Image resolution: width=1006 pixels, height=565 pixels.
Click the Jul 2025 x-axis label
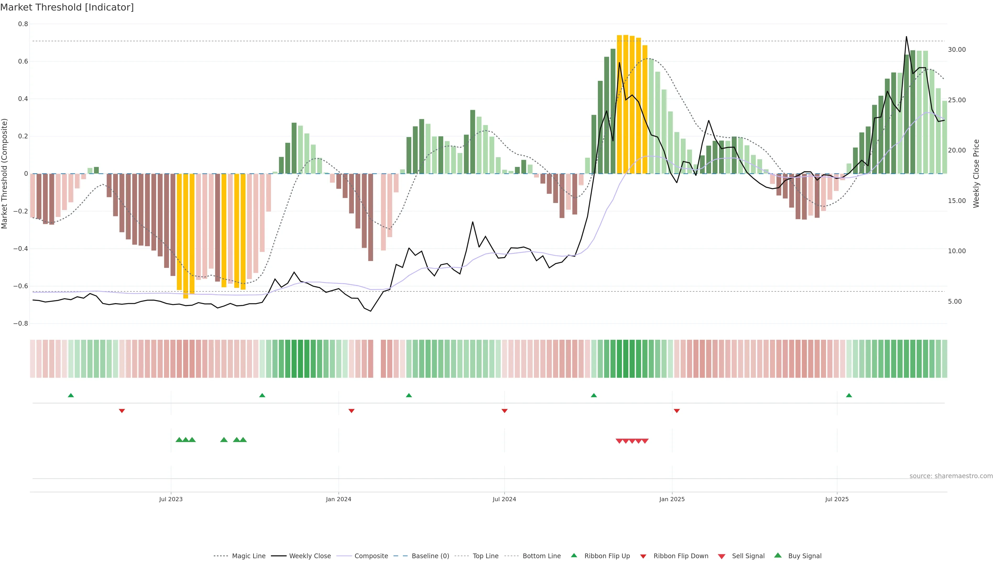pyautogui.click(x=837, y=499)
